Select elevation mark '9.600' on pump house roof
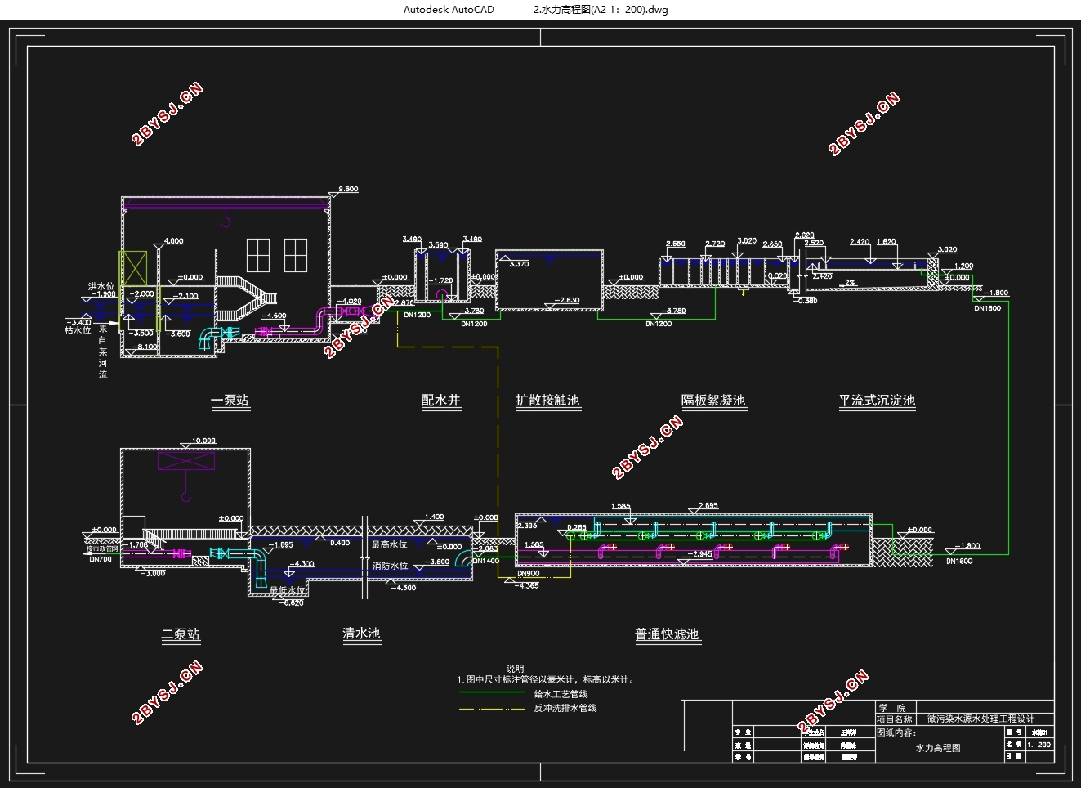Viewport: 1081px width, 788px height. [348, 190]
